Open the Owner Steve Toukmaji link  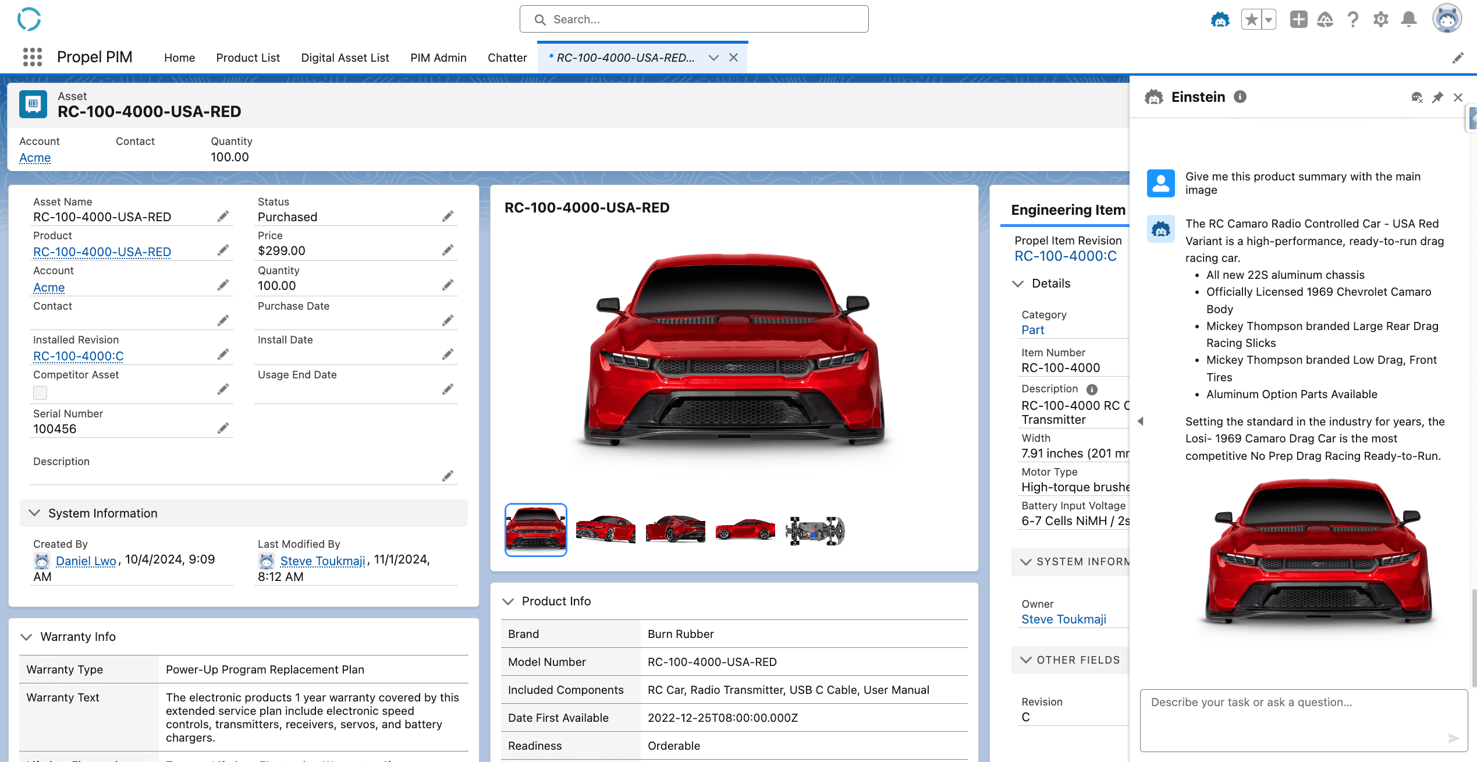[1064, 619]
